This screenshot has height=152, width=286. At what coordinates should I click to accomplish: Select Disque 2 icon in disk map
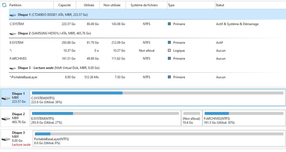[x=6, y=119]
